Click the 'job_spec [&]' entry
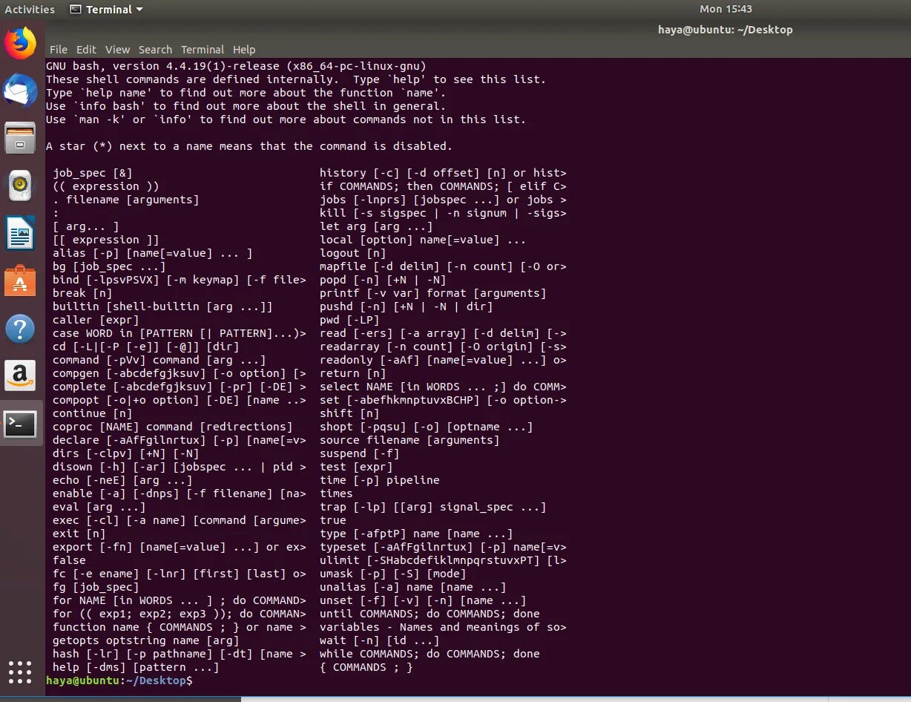Image resolution: width=911 pixels, height=702 pixels. pyautogui.click(x=93, y=173)
